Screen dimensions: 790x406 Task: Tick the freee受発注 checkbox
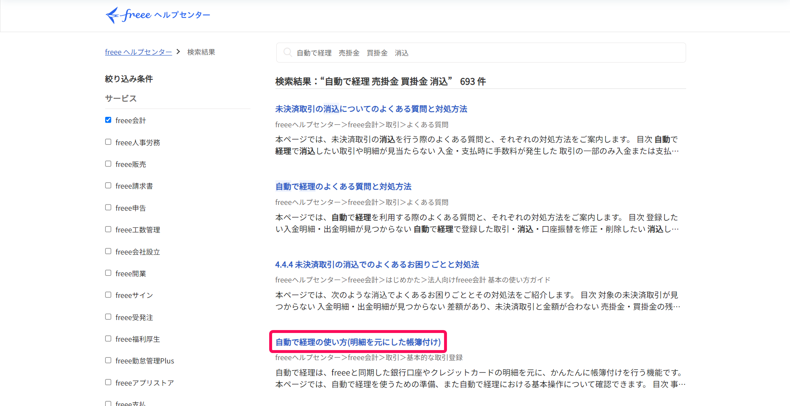point(108,317)
